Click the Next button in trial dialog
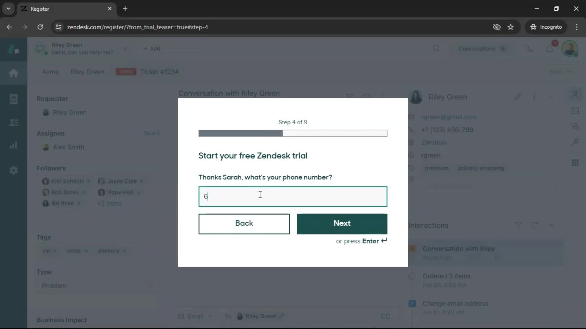The image size is (586, 329). click(342, 224)
